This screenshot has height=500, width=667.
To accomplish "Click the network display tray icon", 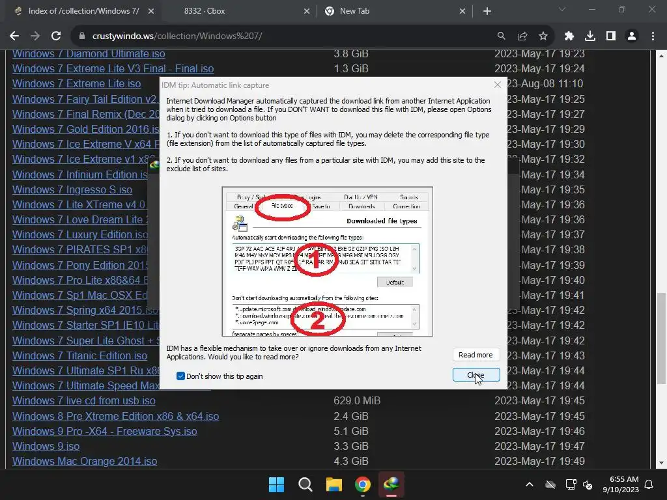I will [571, 484].
